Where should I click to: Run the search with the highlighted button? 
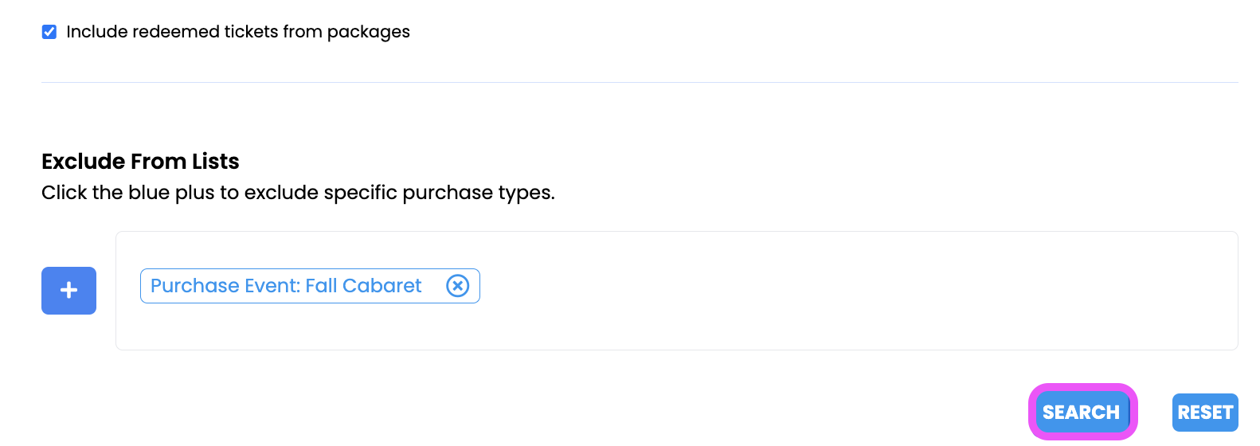point(1081,412)
